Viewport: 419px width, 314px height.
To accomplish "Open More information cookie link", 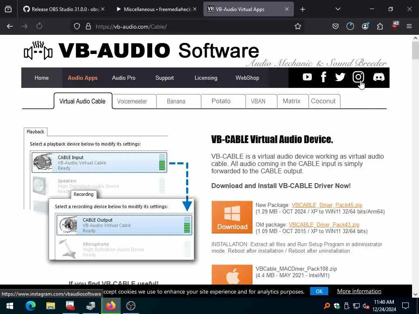I will pos(359,291).
